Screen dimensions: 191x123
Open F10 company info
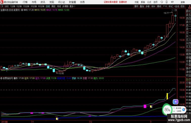(x=165, y=6)
